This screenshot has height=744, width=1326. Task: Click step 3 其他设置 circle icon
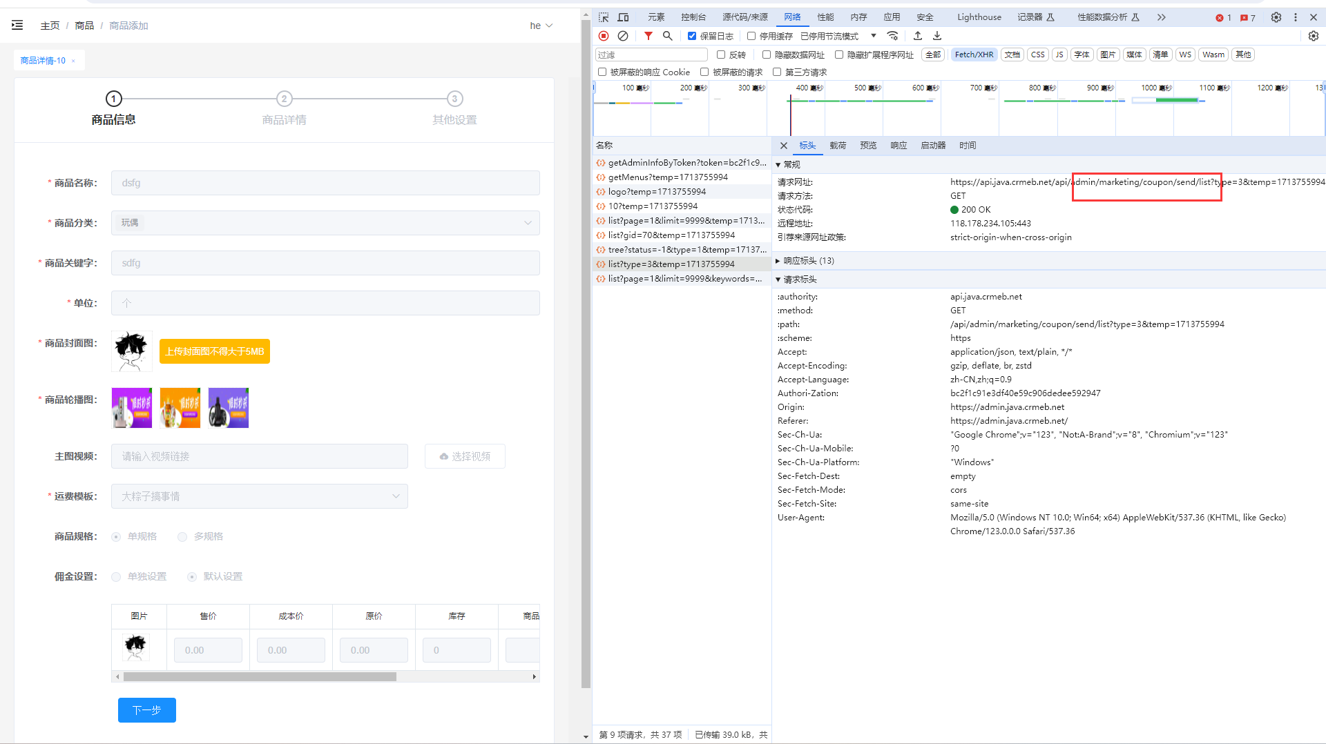point(454,99)
